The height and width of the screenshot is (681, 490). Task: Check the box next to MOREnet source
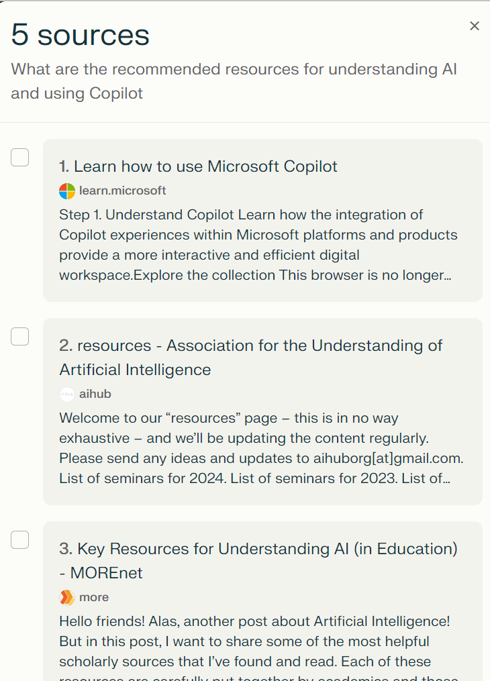(x=20, y=540)
